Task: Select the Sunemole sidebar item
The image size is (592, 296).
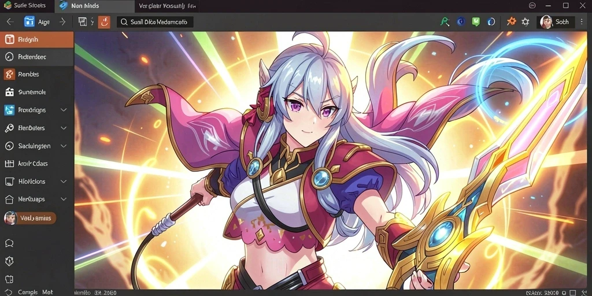Action: tap(36, 92)
